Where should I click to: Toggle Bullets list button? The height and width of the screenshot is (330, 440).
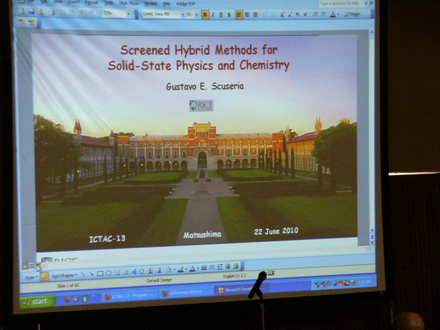[x=272, y=14]
